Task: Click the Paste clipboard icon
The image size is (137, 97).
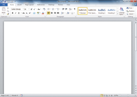Action: (4, 9)
